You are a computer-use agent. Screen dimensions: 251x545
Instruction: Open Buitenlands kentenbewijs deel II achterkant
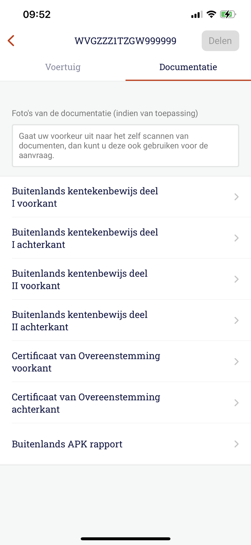(x=80, y=320)
